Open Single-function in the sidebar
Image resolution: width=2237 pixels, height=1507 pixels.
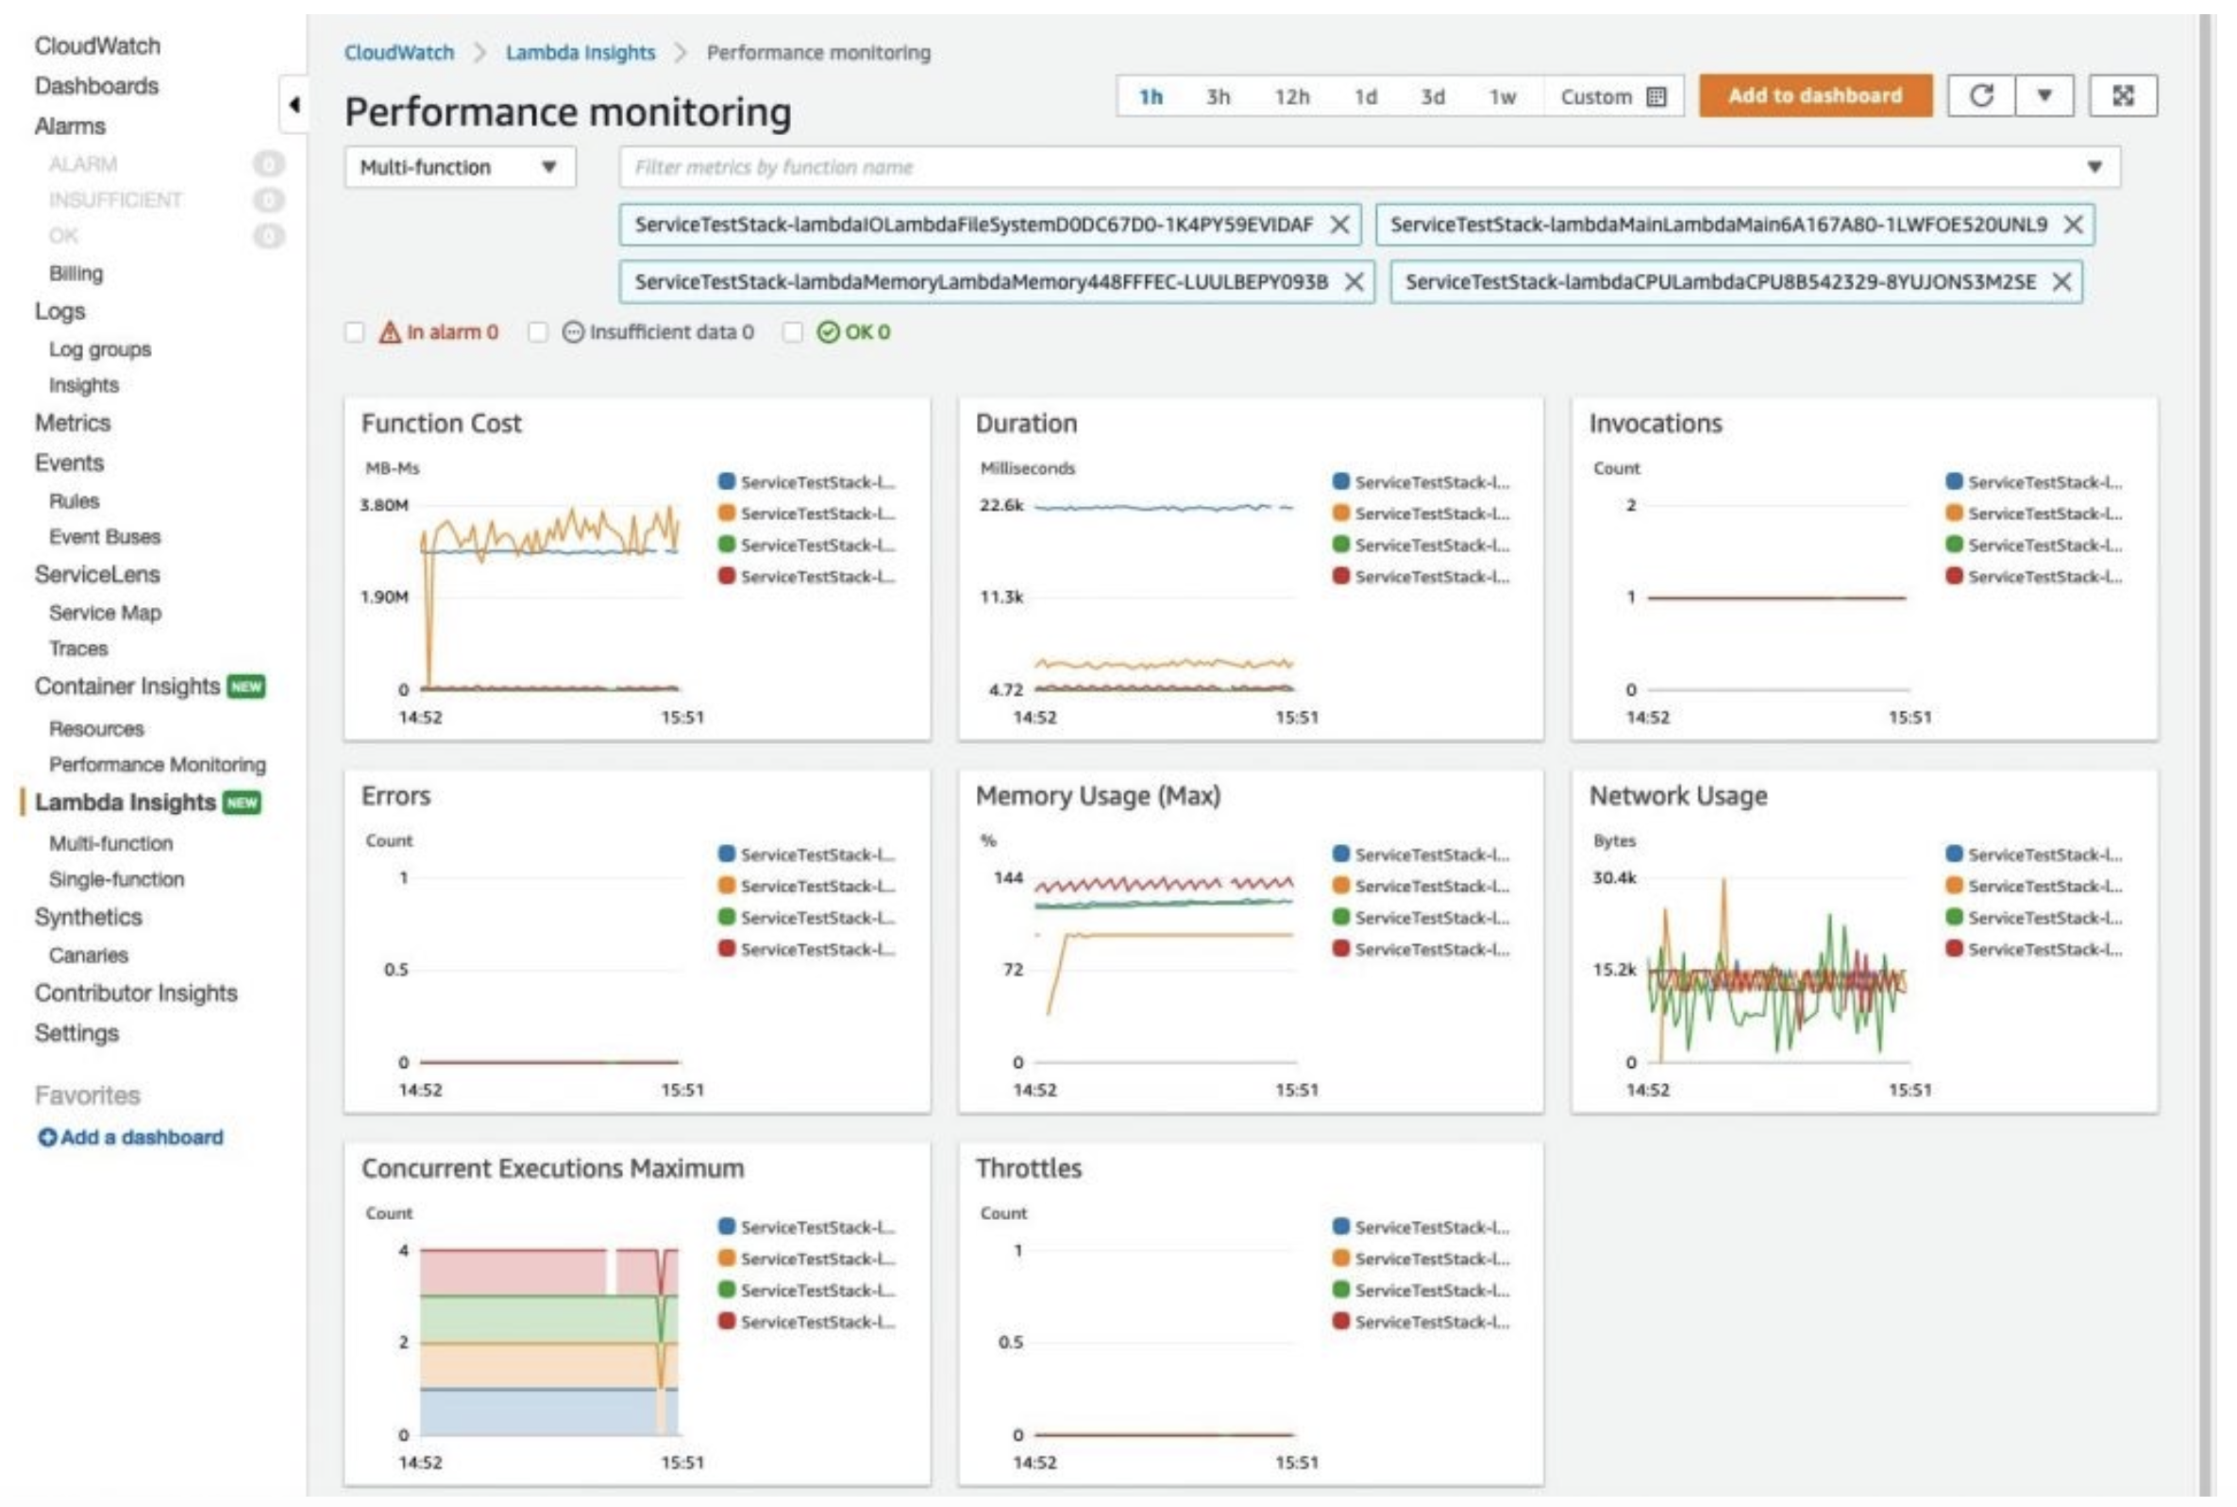[116, 879]
